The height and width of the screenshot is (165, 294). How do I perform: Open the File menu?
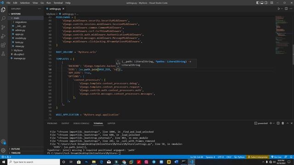[8, 3]
